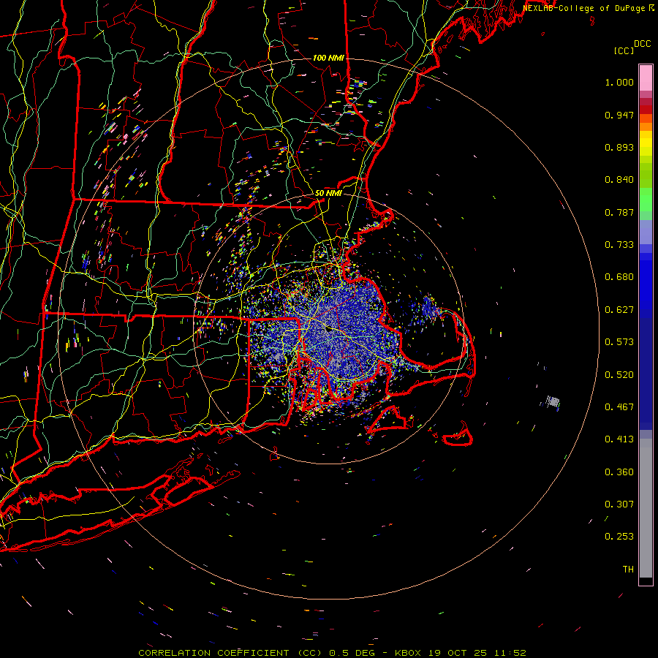
Task: Click the 0.253 scale value
Action: [x=619, y=537]
